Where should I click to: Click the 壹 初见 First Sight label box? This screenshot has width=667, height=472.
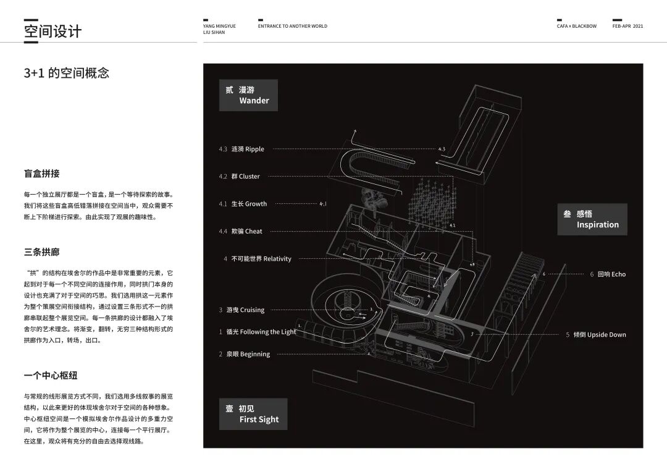[x=253, y=414]
